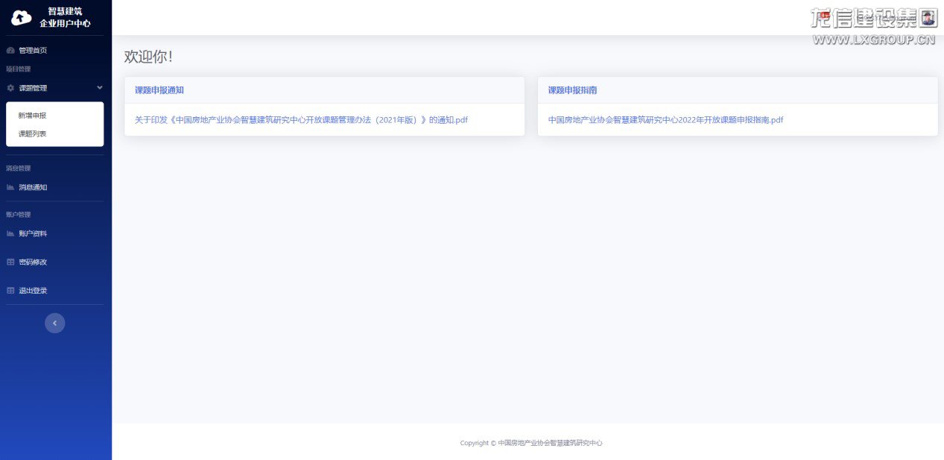Image resolution: width=944 pixels, height=460 pixels.
Task: Click the chart icon beside 消息通知
Action: (x=10, y=187)
